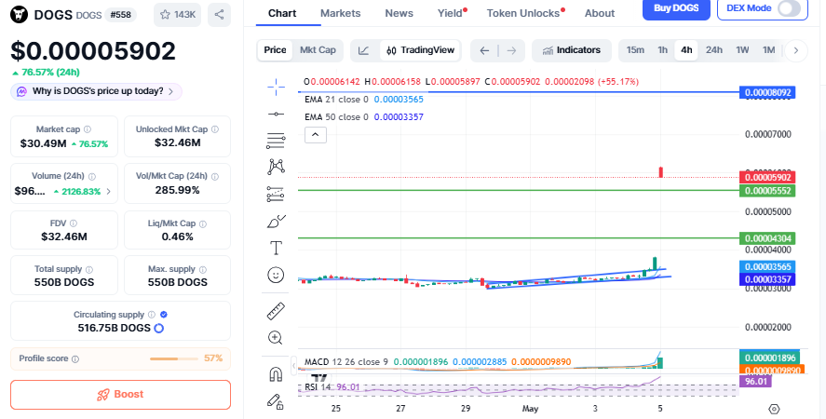Click the circulating supply ring chart icon
The image size is (826, 419).
158,329
